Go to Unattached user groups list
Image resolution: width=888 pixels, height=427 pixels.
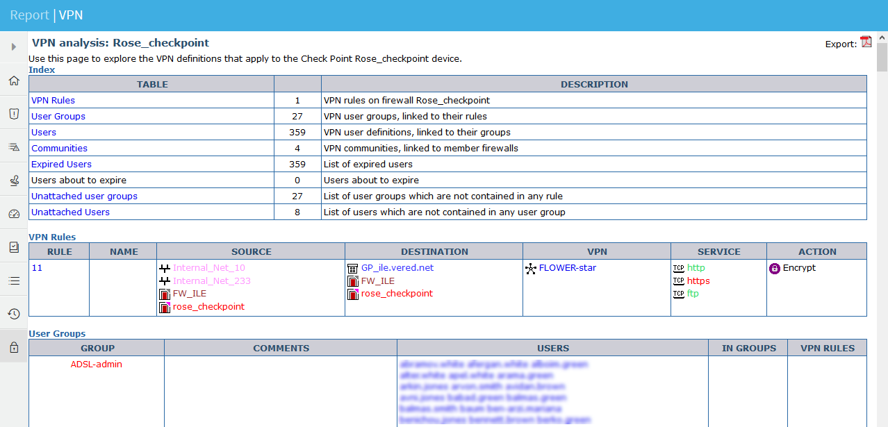point(84,196)
